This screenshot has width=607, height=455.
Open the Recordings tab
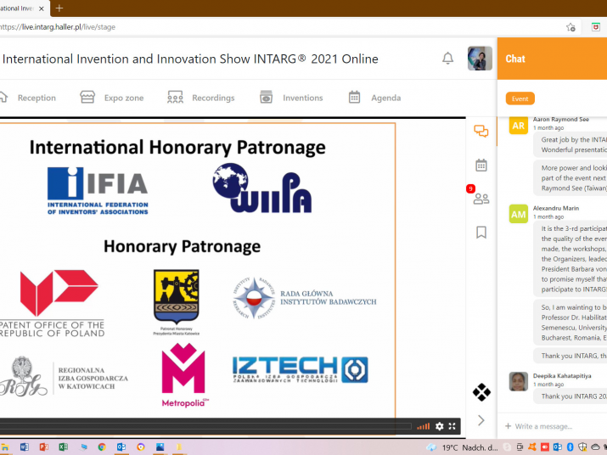tap(201, 98)
